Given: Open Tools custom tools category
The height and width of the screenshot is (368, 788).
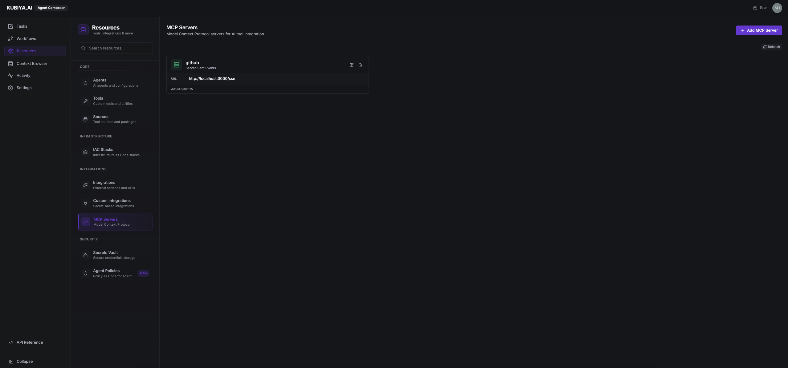Looking at the screenshot, I should point(115,101).
